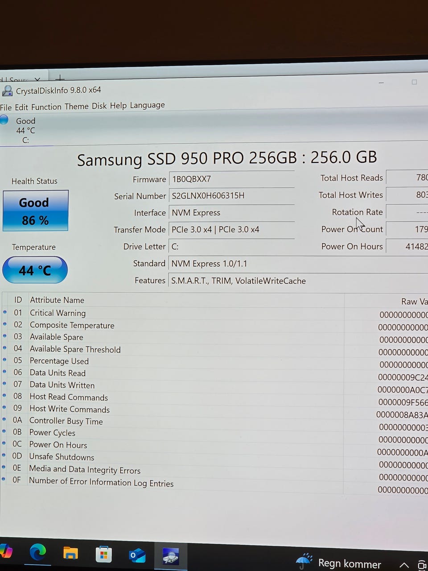Open the Disk menu
This screenshot has width=428, height=571.
click(x=99, y=106)
